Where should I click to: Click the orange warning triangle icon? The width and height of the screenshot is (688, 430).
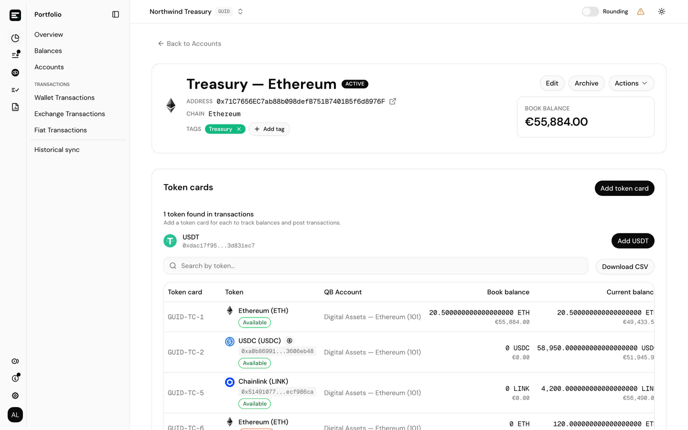click(640, 11)
